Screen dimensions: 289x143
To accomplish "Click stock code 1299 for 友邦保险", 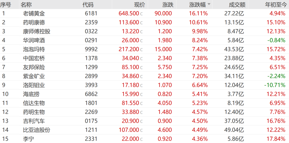I will pos(91,67).
